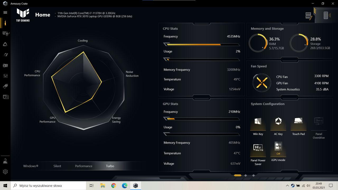This screenshot has width=338, height=190.
Task: Select the Silent operating mode
Action: coord(57,166)
